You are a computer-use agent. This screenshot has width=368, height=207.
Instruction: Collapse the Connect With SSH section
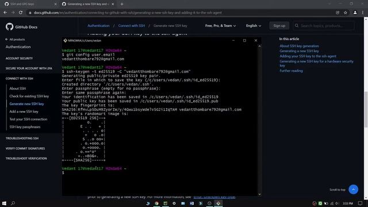[x=19, y=78]
